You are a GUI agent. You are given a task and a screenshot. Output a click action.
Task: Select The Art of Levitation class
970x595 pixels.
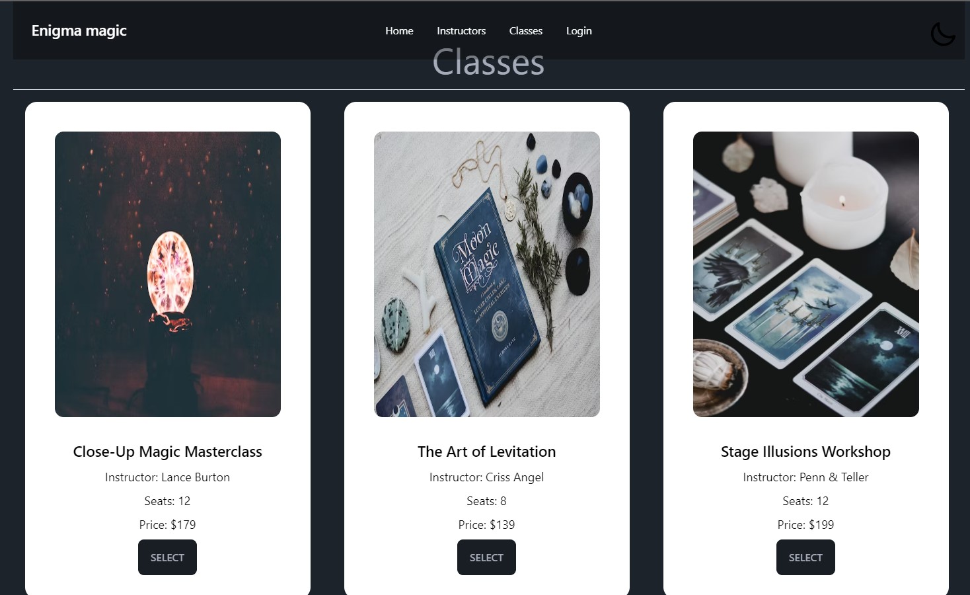(486, 557)
